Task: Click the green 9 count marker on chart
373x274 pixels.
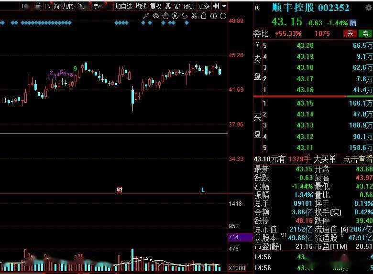Action: [x=75, y=69]
